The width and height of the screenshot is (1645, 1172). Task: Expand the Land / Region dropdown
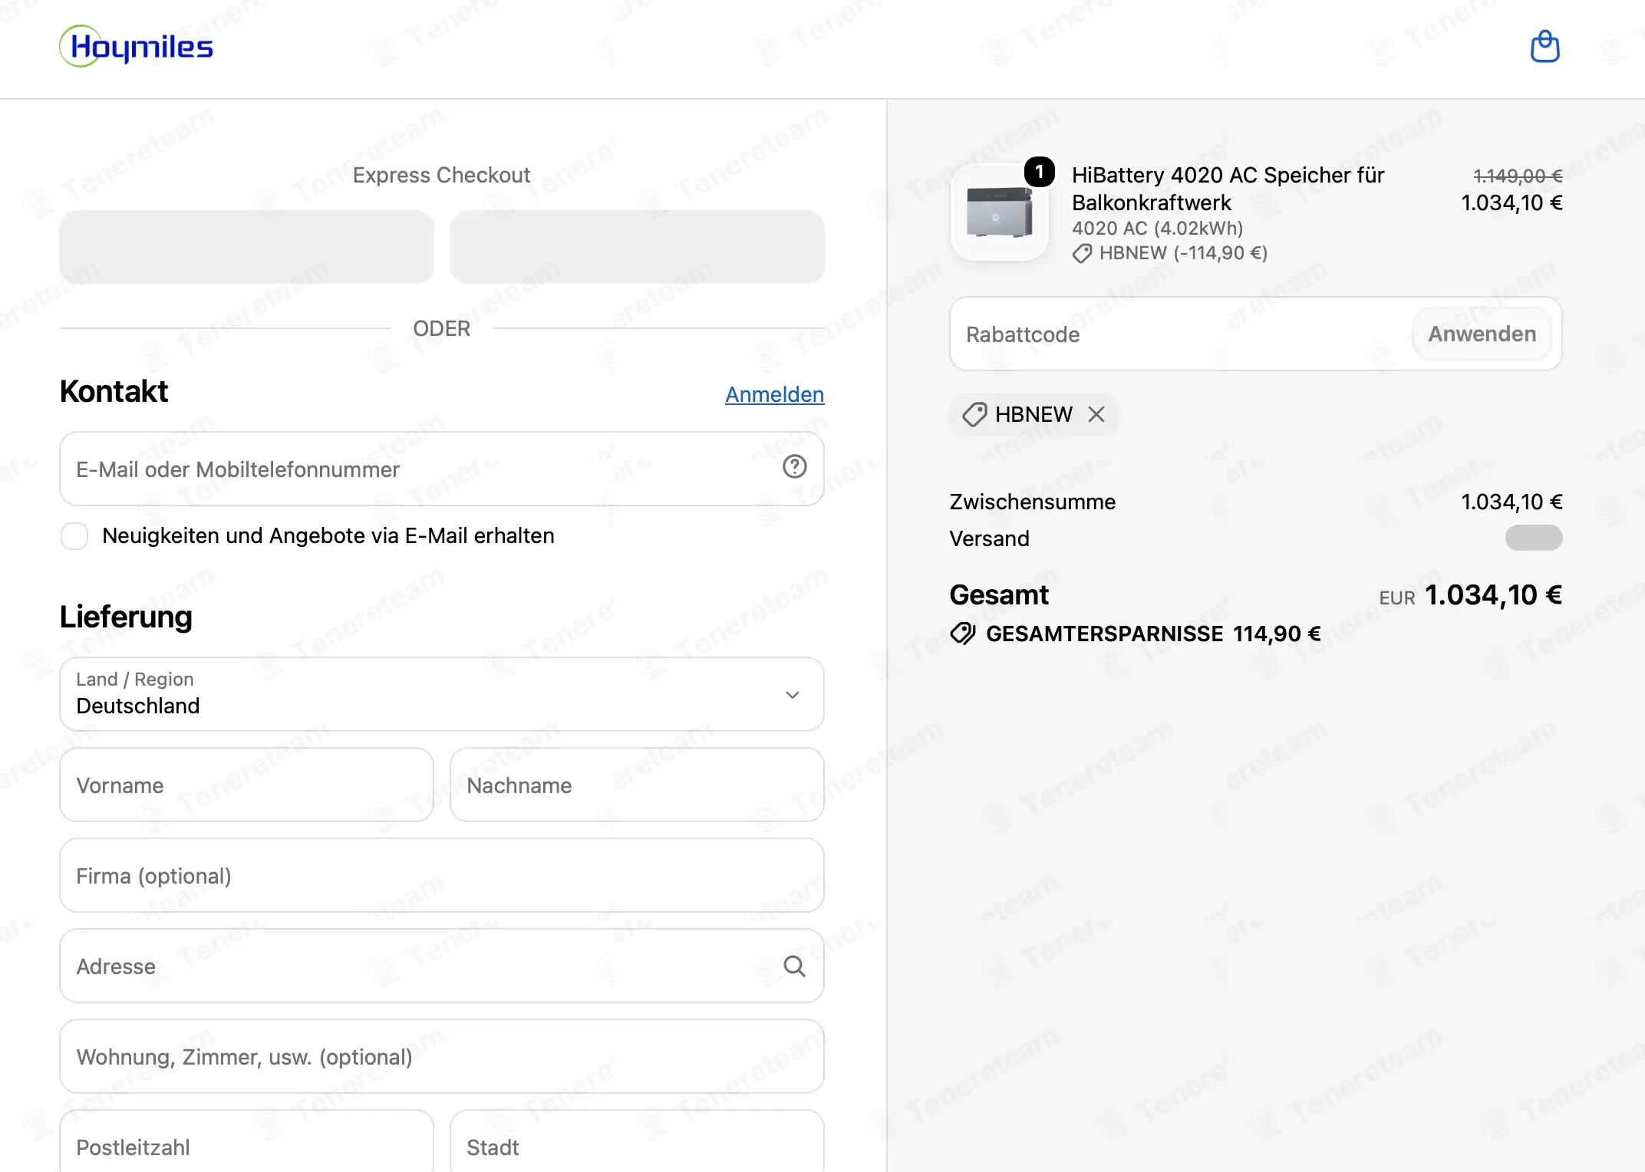pos(442,694)
